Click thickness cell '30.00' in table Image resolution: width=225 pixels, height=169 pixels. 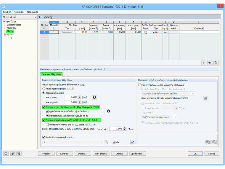[x=82, y=32]
